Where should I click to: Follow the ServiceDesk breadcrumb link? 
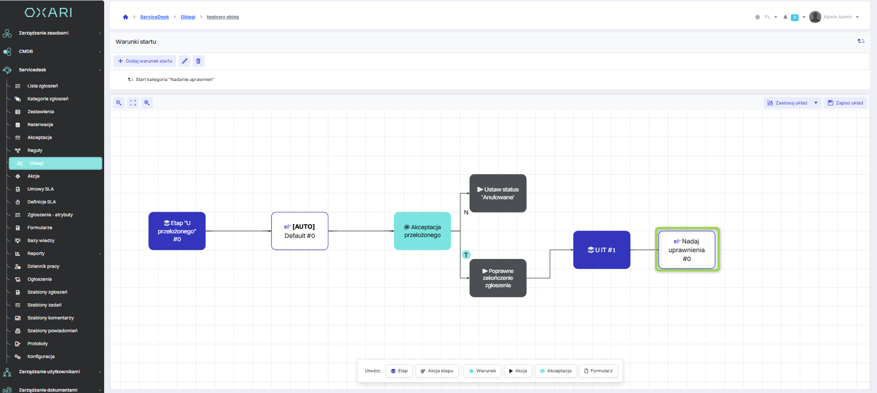click(154, 17)
